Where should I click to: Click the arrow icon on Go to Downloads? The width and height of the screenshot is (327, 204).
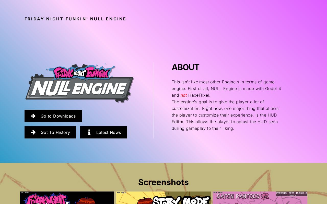pyautogui.click(x=33, y=116)
